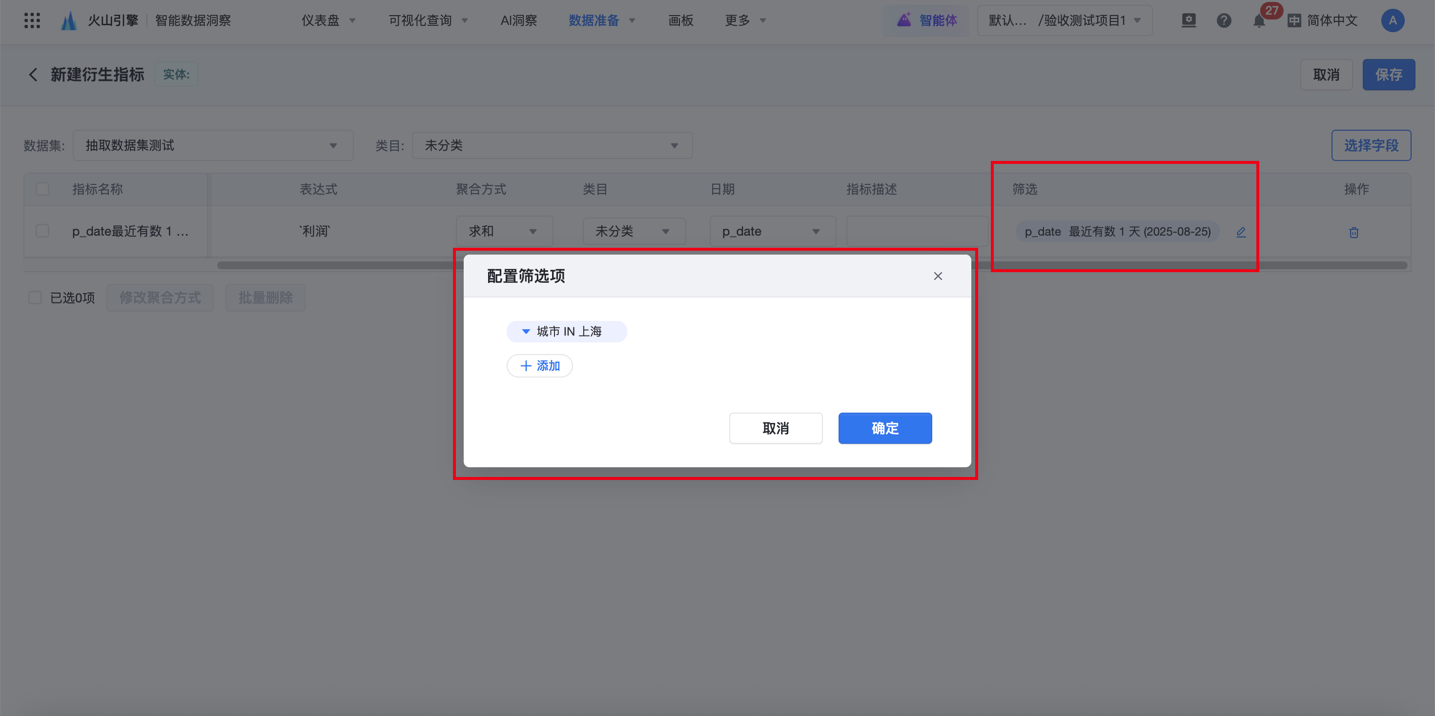Expand the 城市 IN 上海 filter chip

coord(525,331)
